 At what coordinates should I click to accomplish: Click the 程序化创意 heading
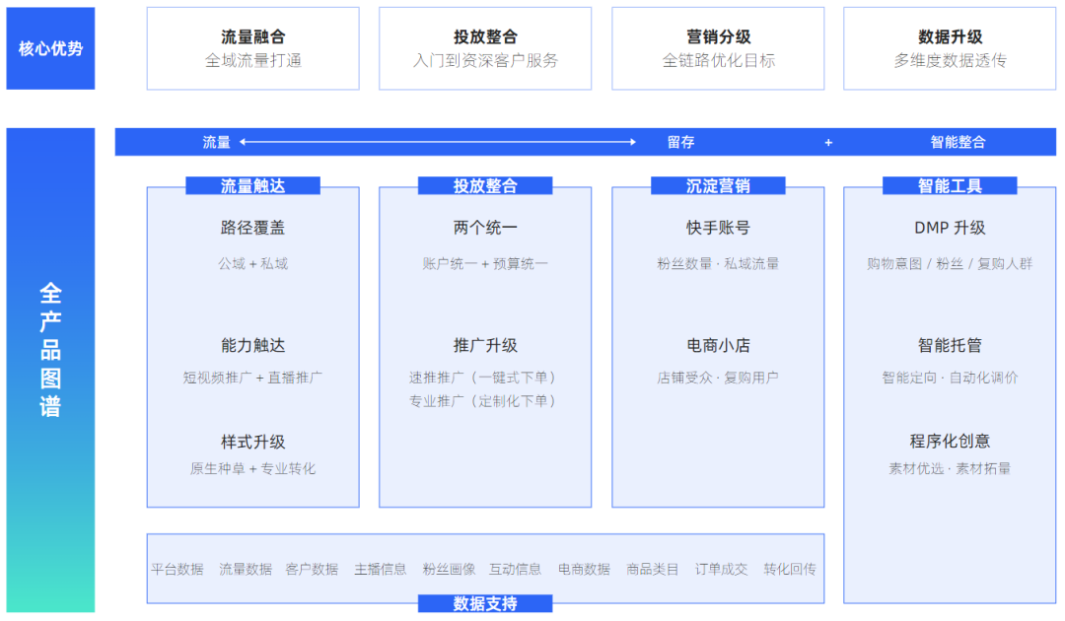[x=950, y=442]
